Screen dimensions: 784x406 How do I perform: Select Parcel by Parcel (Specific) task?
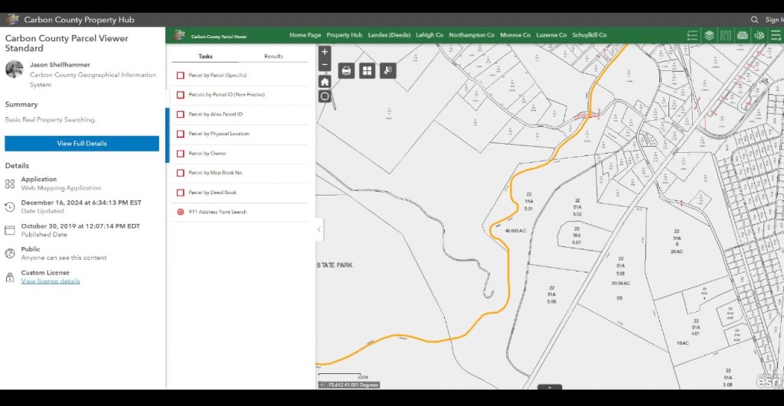tap(217, 75)
